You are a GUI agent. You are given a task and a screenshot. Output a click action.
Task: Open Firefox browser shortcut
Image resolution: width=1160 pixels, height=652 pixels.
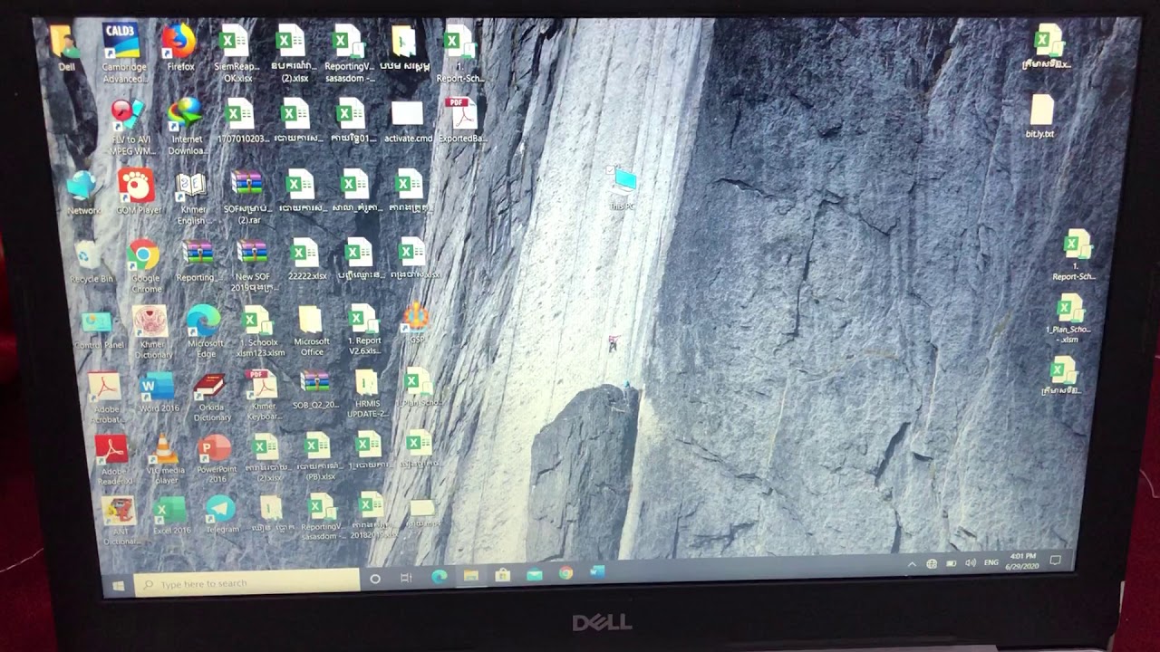(x=179, y=47)
